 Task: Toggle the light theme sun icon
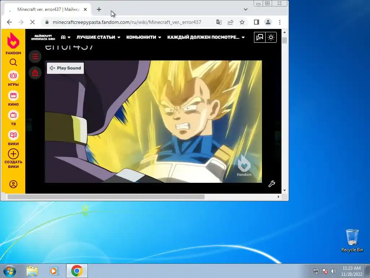point(271,37)
